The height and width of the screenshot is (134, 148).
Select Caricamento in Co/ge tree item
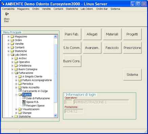coord(35,91)
